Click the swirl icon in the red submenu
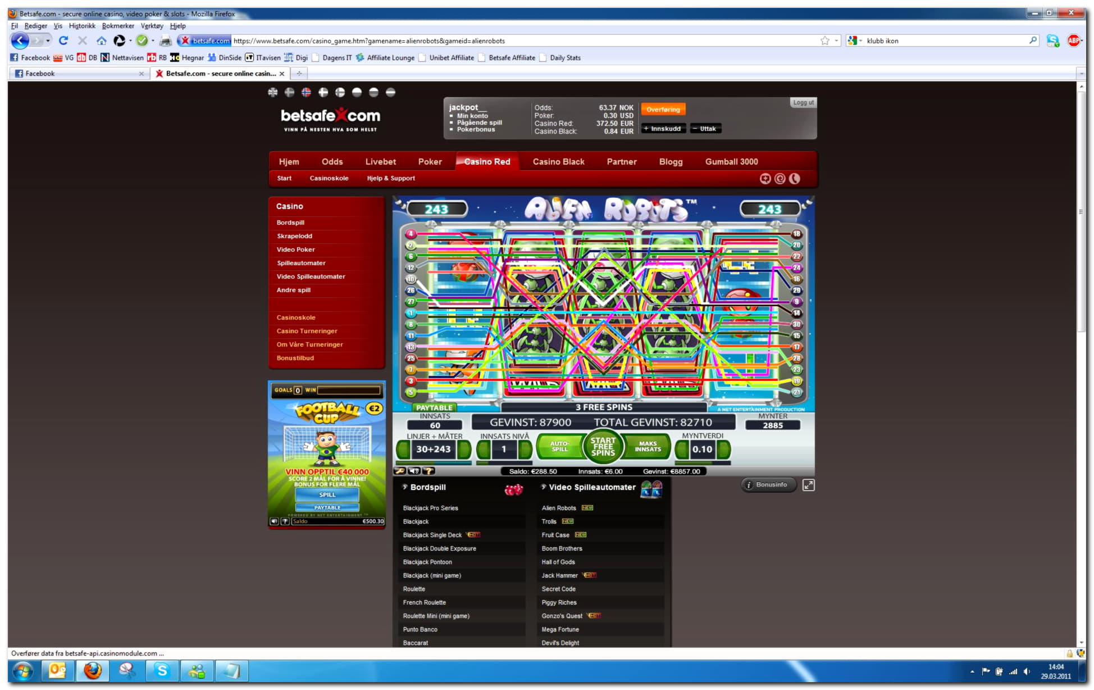The width and height of the screenshot is (1094, 690). (x=780, y=179)
